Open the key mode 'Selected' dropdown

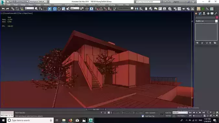pyautogui.click(x=180, y=113)
